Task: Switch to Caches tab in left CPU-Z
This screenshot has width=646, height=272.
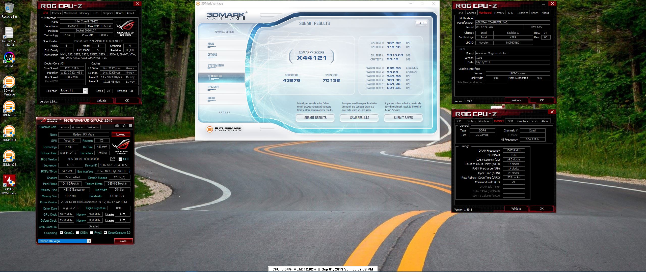Action: pos(56,13)
